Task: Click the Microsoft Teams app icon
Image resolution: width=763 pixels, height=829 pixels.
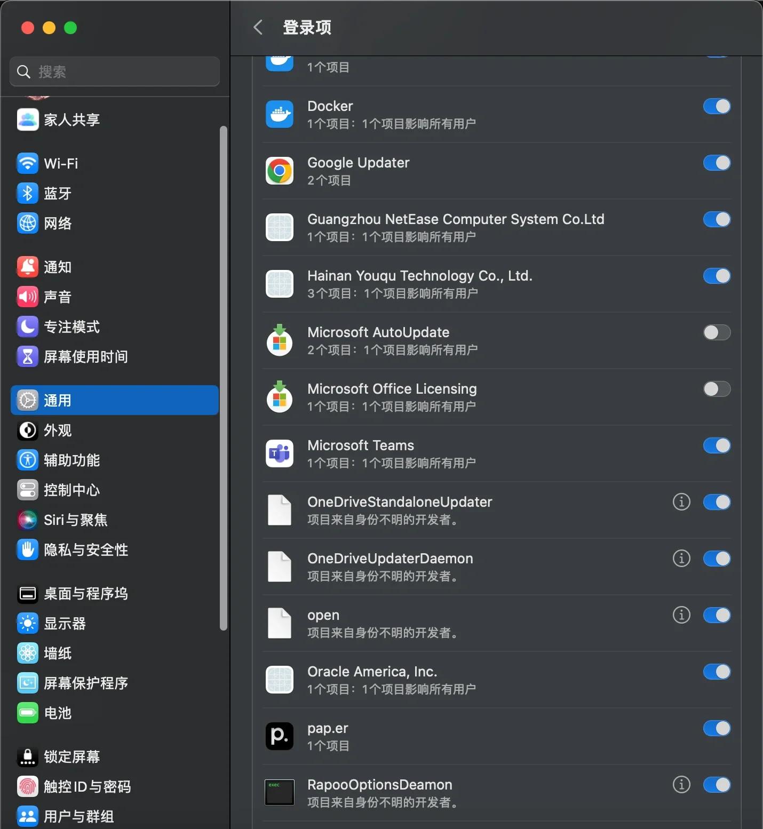Action: (280, 453)
